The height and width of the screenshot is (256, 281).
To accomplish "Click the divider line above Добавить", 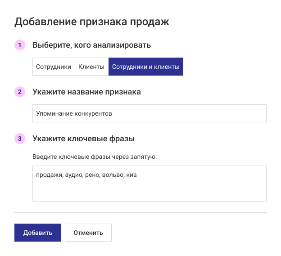I will pos(140,212).
